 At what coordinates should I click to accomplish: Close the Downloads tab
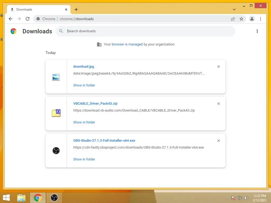point(66,10)
